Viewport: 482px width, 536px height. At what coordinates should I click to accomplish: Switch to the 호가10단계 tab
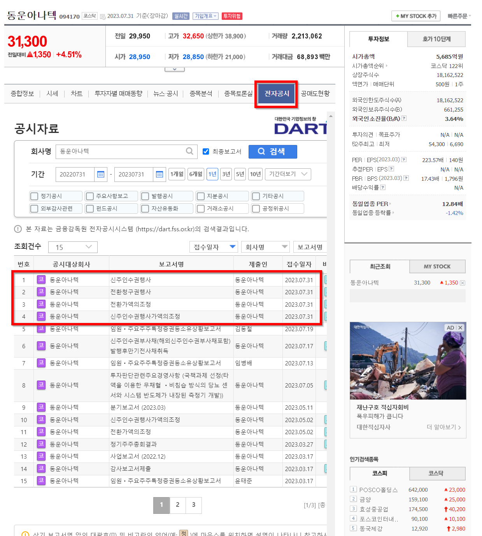(436, 39)
